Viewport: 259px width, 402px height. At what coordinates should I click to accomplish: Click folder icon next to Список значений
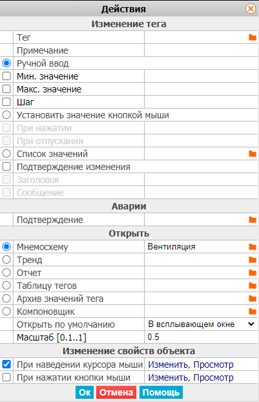click(x=253, y=154)
